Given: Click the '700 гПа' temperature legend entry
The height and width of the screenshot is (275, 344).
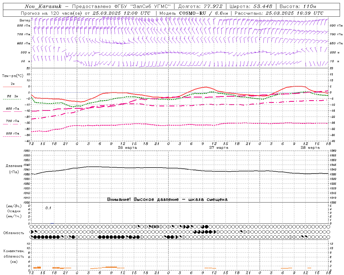Looking at the screenshot, I should tap(13, 121).
